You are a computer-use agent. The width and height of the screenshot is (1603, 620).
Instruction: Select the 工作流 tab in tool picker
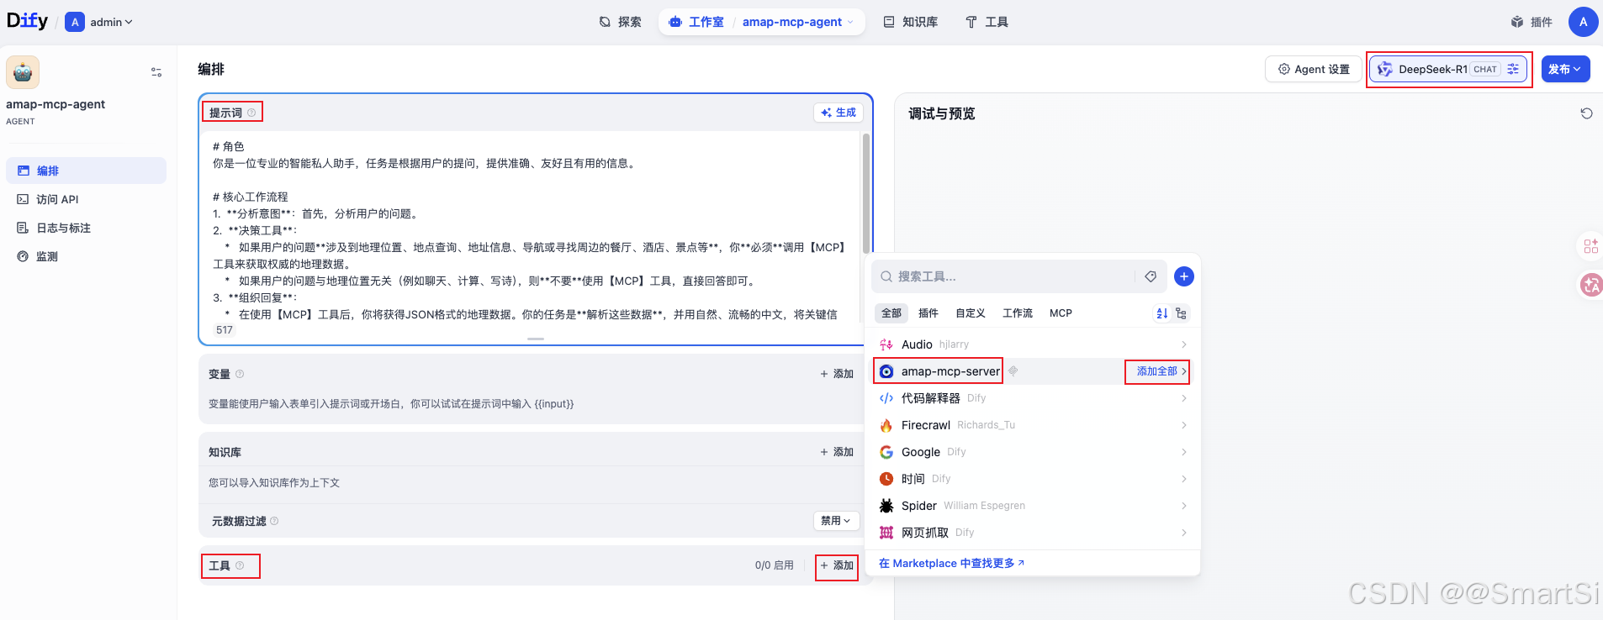coord(1018,313)
